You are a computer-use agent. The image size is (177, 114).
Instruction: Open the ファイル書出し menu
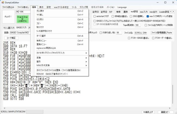(23, 7)
